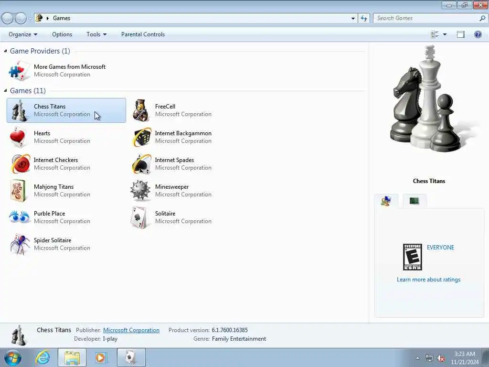Click the Help question mark icon
This screenshot has height=367, width=489.
(x=478, y=34)
